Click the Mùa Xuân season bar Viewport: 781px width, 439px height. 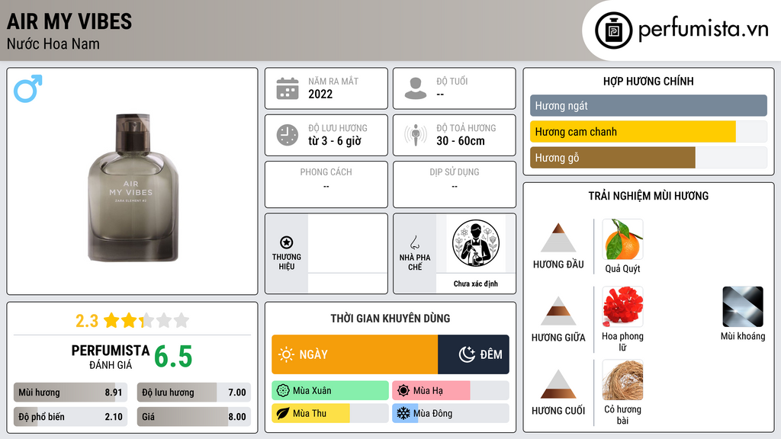tap(329, 391)
